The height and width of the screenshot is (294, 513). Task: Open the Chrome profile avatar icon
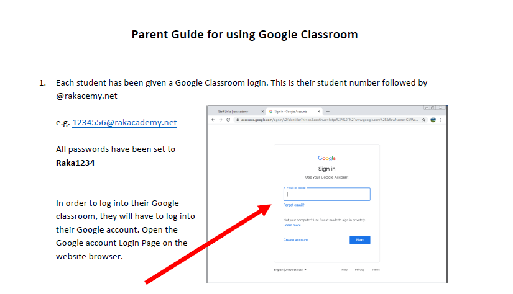point(433,120)
